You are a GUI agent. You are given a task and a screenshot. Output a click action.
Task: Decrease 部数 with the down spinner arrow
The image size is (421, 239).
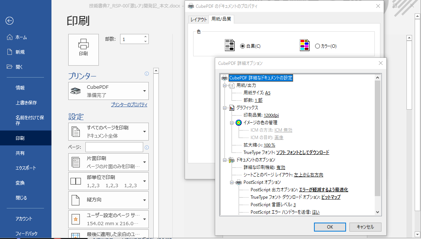point(145,41)
